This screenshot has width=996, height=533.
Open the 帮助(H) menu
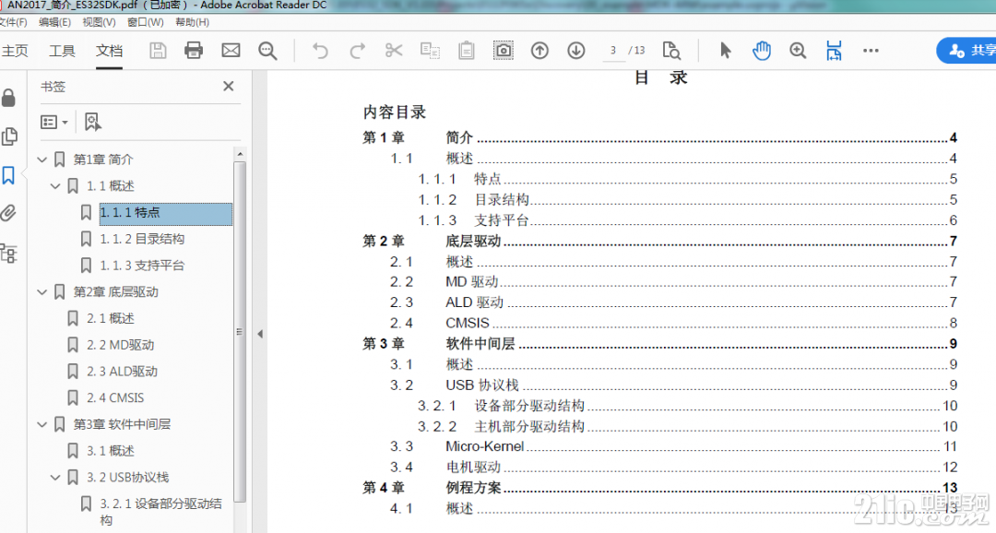[193, 22]
